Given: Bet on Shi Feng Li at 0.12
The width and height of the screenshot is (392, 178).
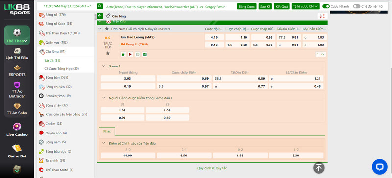Looking at the screenshot, I should click(x=214, y=44).
